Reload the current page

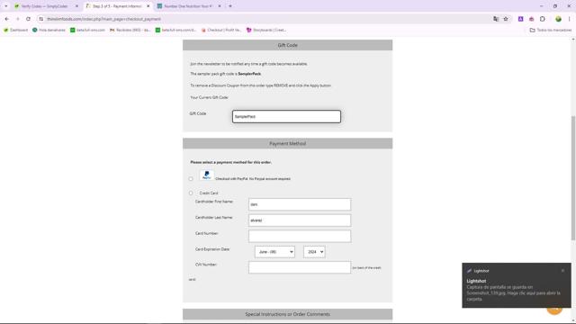(28, 19)
